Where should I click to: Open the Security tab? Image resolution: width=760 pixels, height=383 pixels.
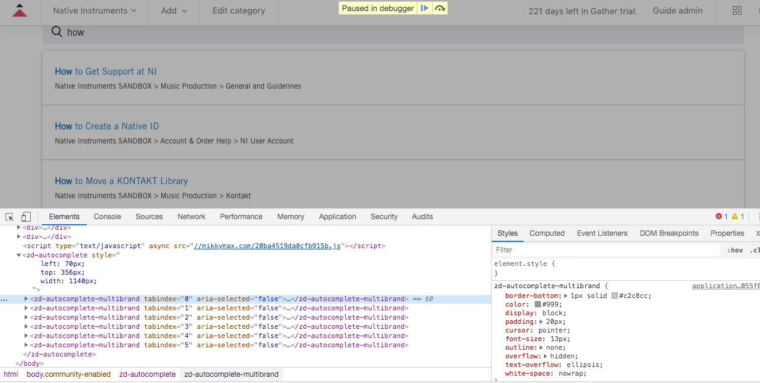[384, 217]
